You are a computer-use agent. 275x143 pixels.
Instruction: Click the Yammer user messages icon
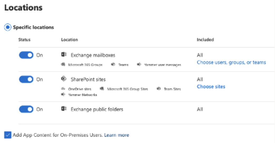pyautogui.click(x=139, y=64)
